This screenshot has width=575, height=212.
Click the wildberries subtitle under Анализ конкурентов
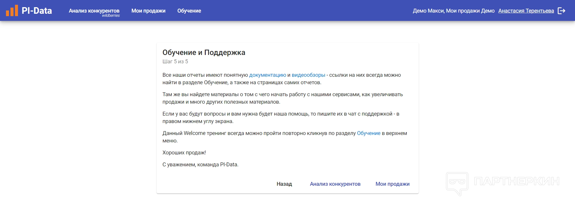111,16
